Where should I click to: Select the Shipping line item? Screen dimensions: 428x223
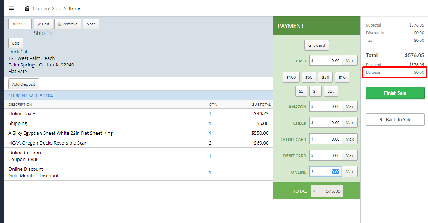pos(139,123)
